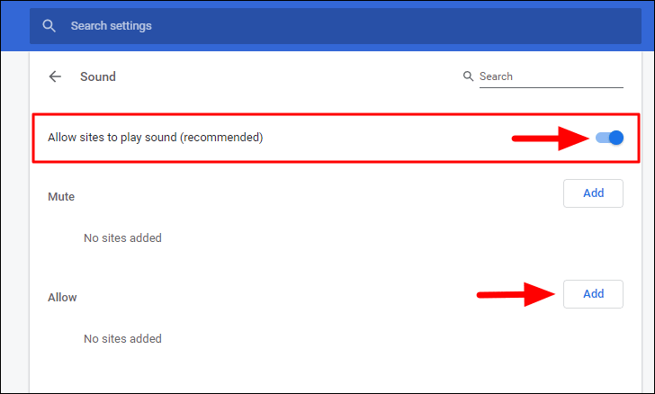The image size is (655, 394).
Task: Click the back arrow next to Sound
Action: (55, 76)
